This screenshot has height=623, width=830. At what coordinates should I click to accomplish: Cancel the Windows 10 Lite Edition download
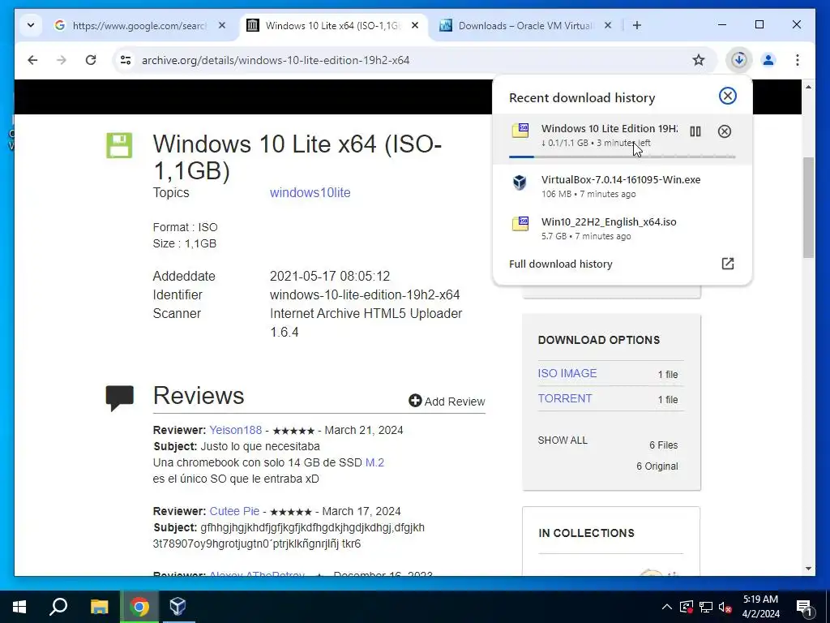click(x=725, y=131)
